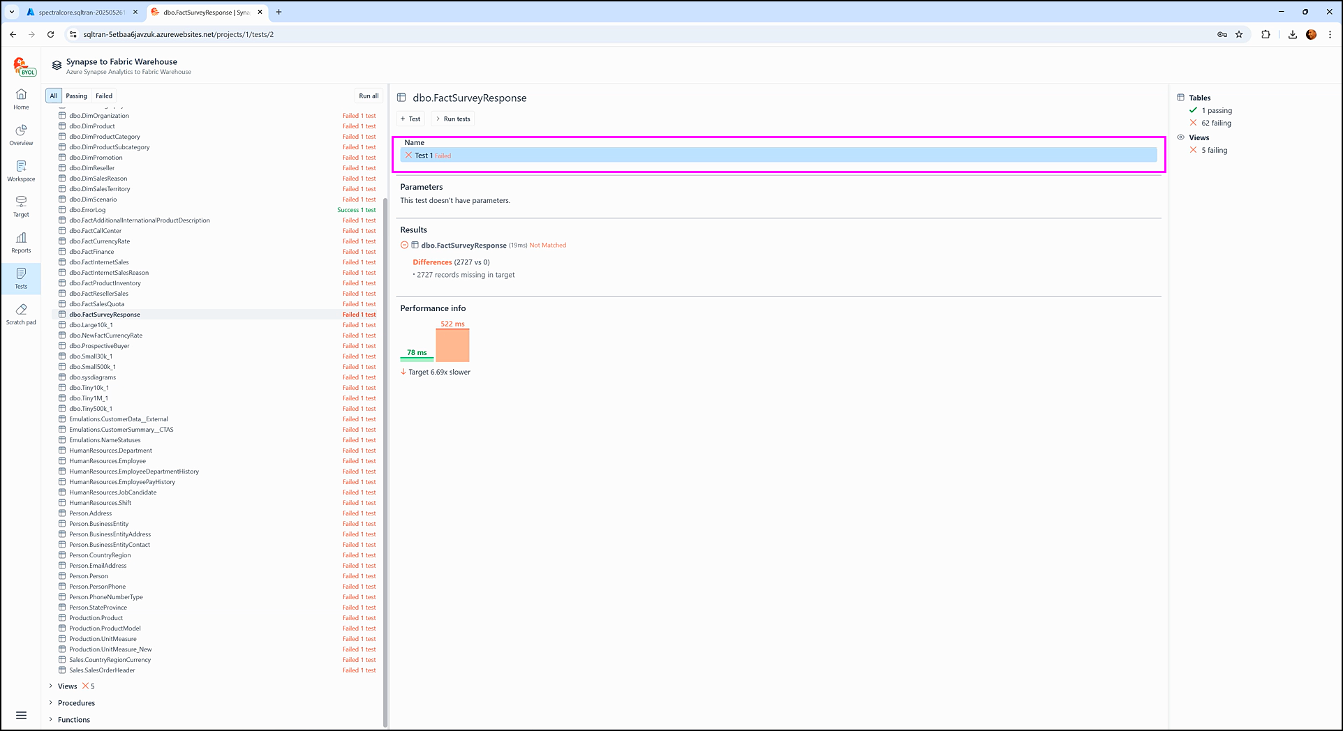Open the Workspace sidebar icon

21,170
